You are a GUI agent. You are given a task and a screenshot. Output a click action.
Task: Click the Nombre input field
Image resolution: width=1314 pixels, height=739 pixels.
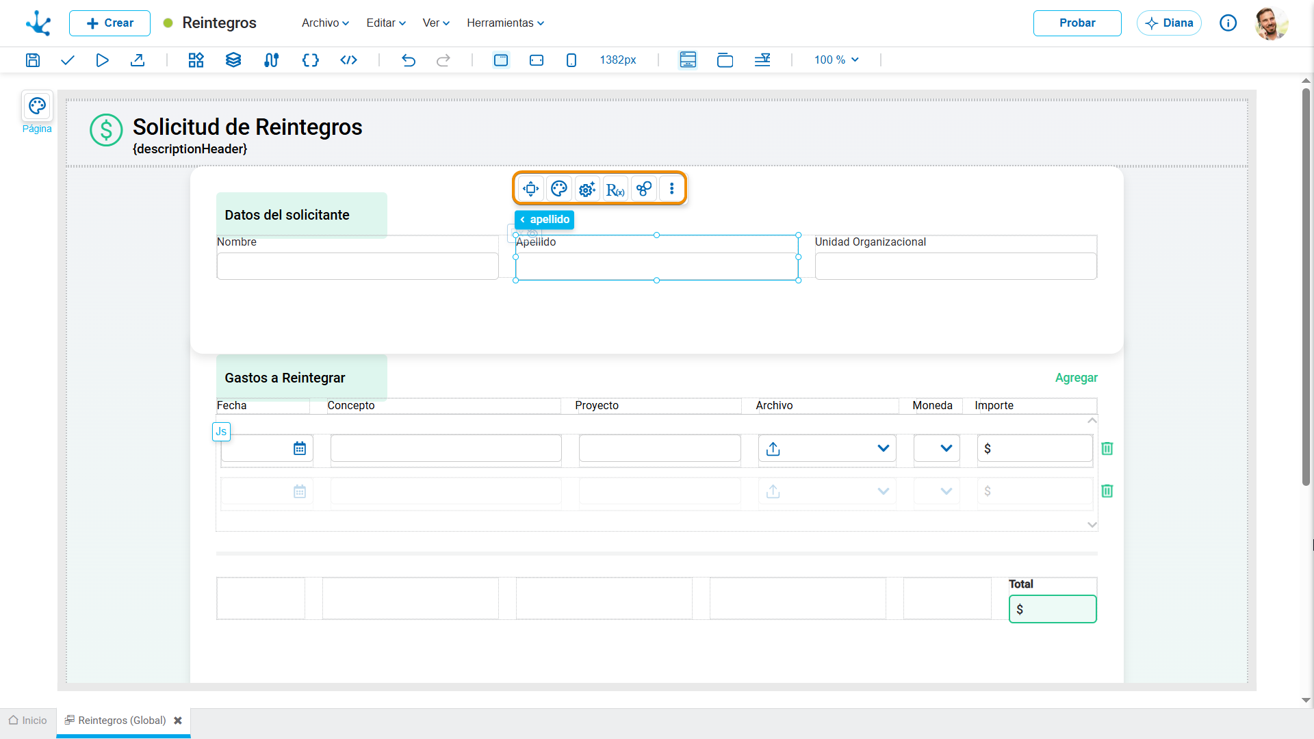pyautogui.click(x=357, y=266)
